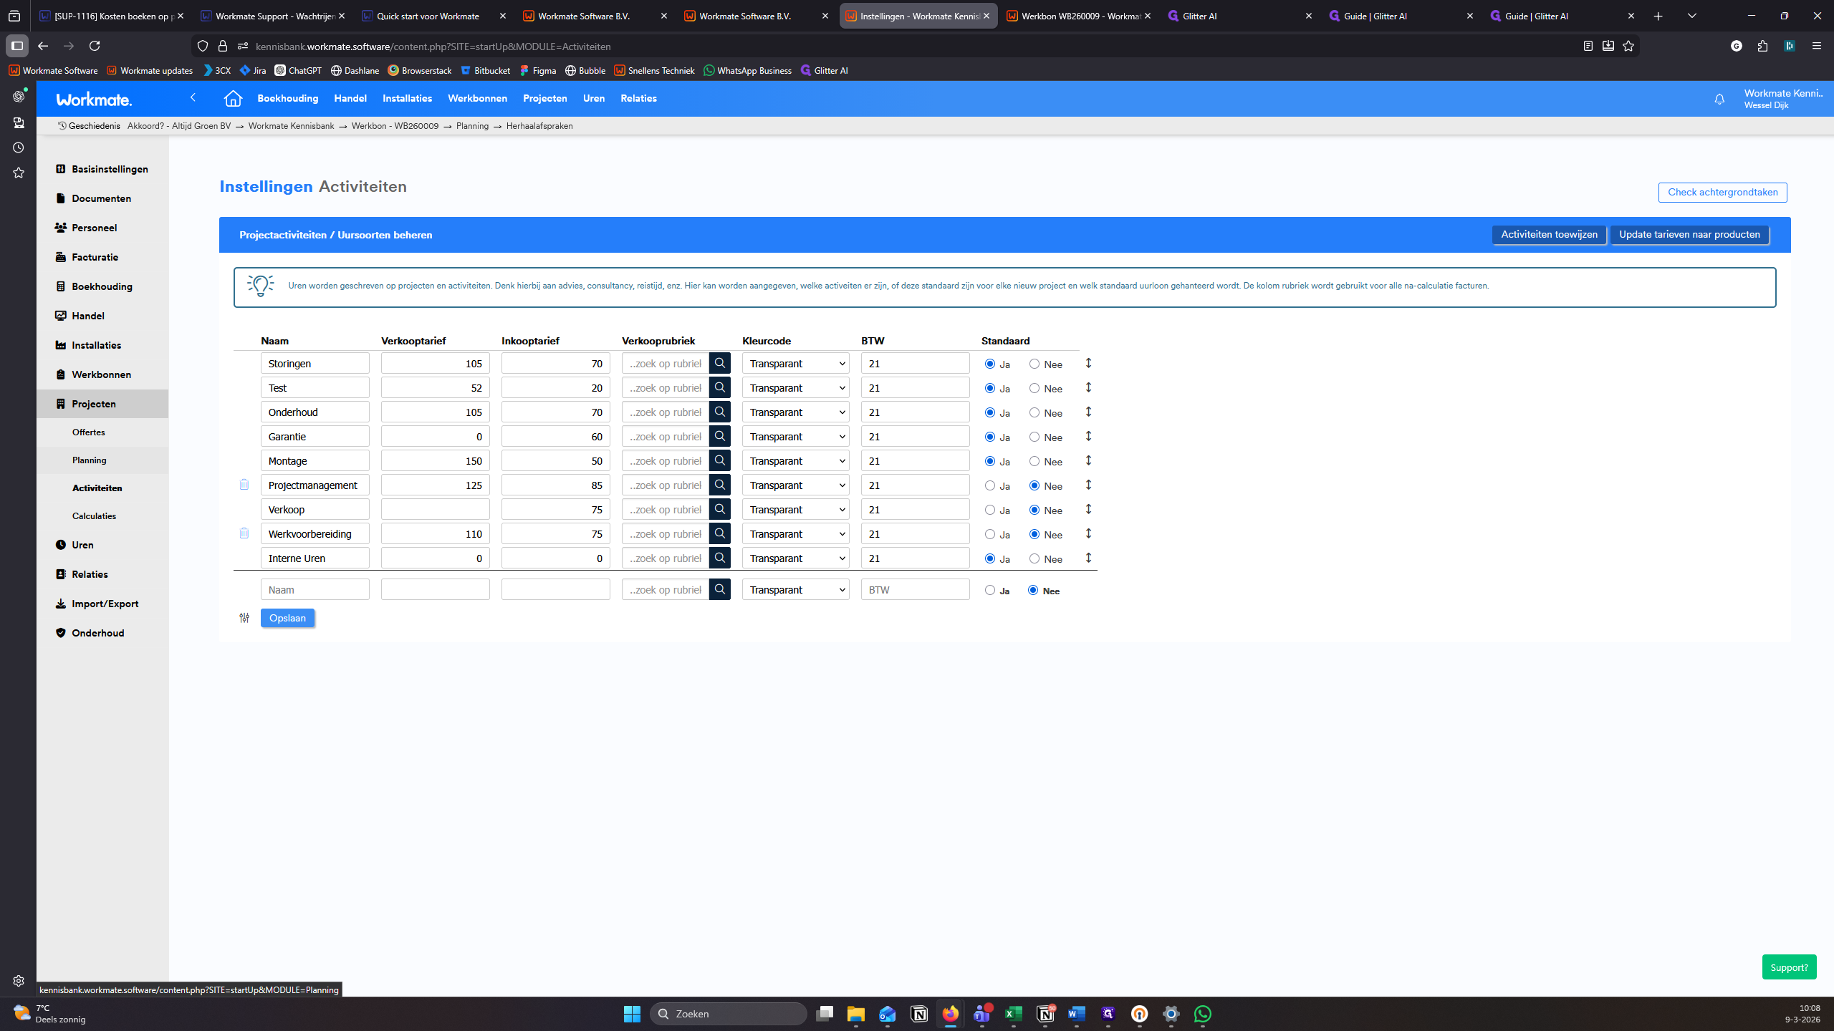Click Activiteiten toewijzen button
Image resolution: width=1834 pixels, height=1031 pixels.
(1549, 235)
